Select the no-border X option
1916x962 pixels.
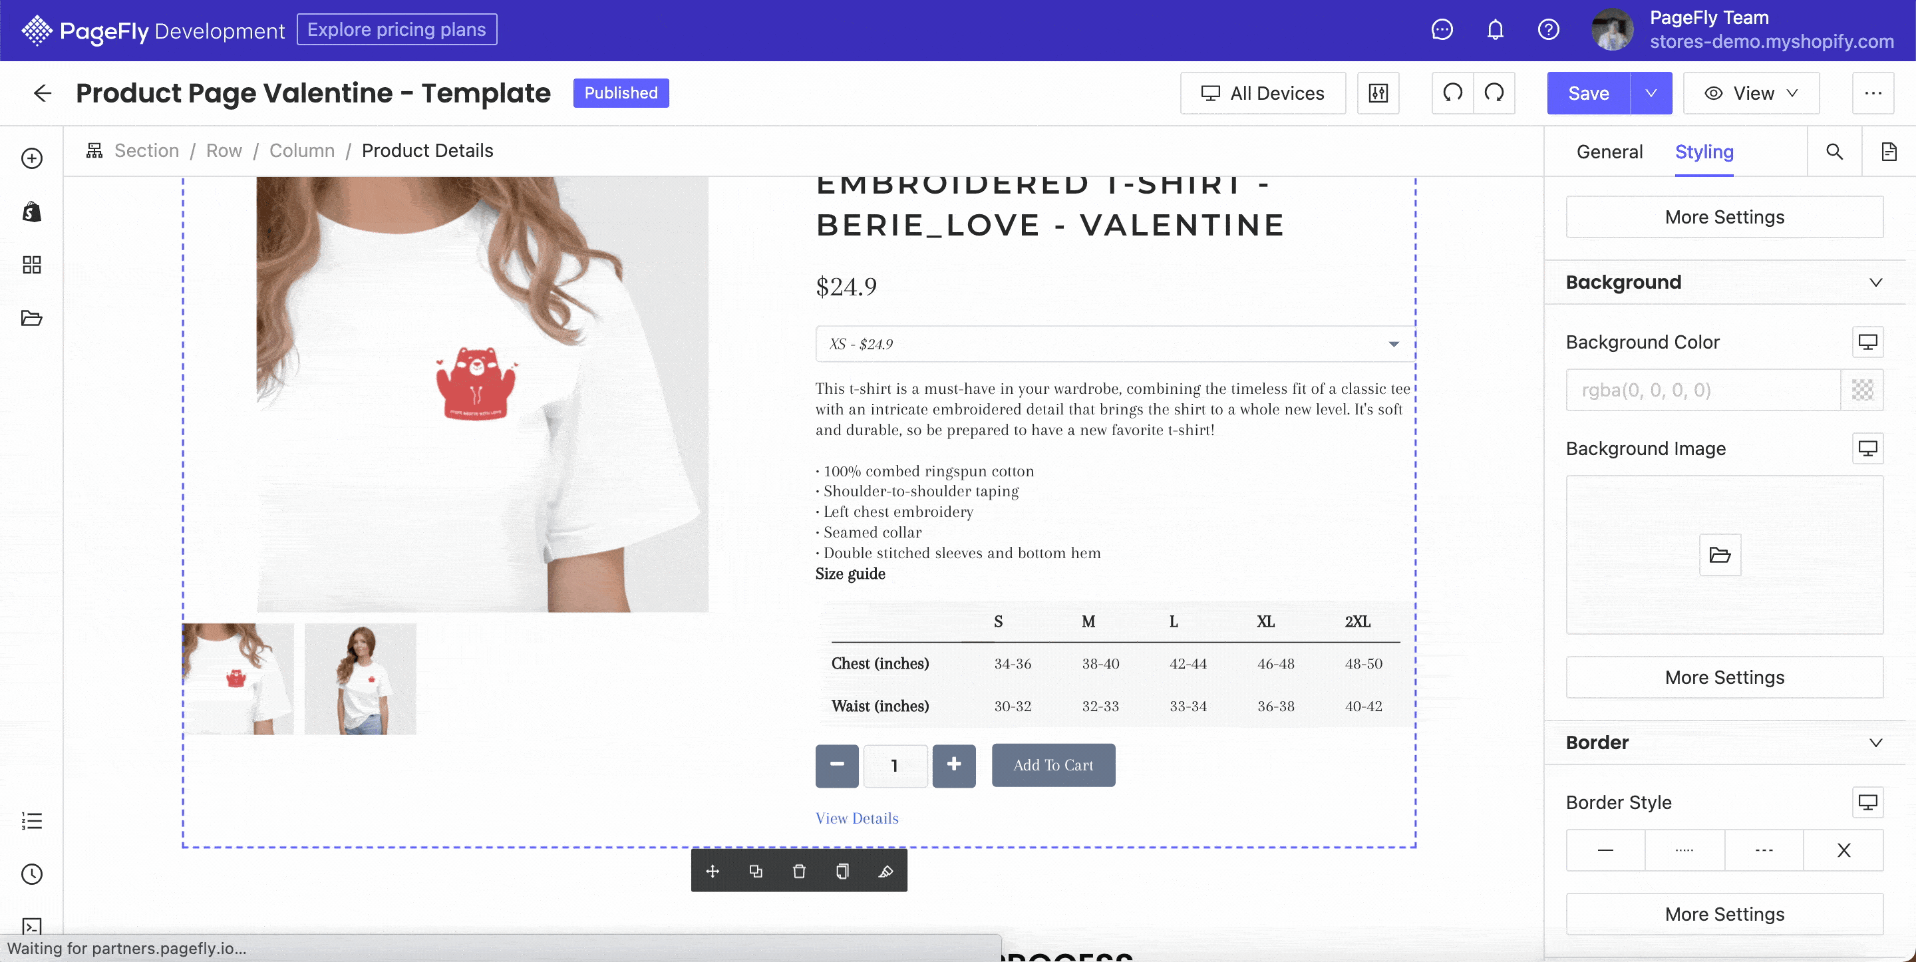[x=1843, y=850]
